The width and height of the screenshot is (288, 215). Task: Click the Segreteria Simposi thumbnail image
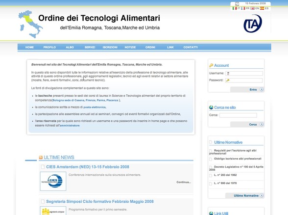pos(53,211)
